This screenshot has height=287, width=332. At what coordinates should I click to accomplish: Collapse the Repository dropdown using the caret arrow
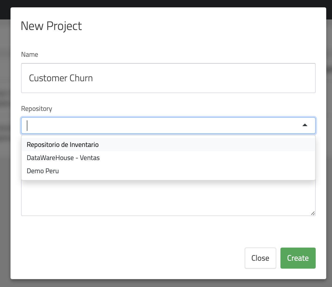pos(305,125)
